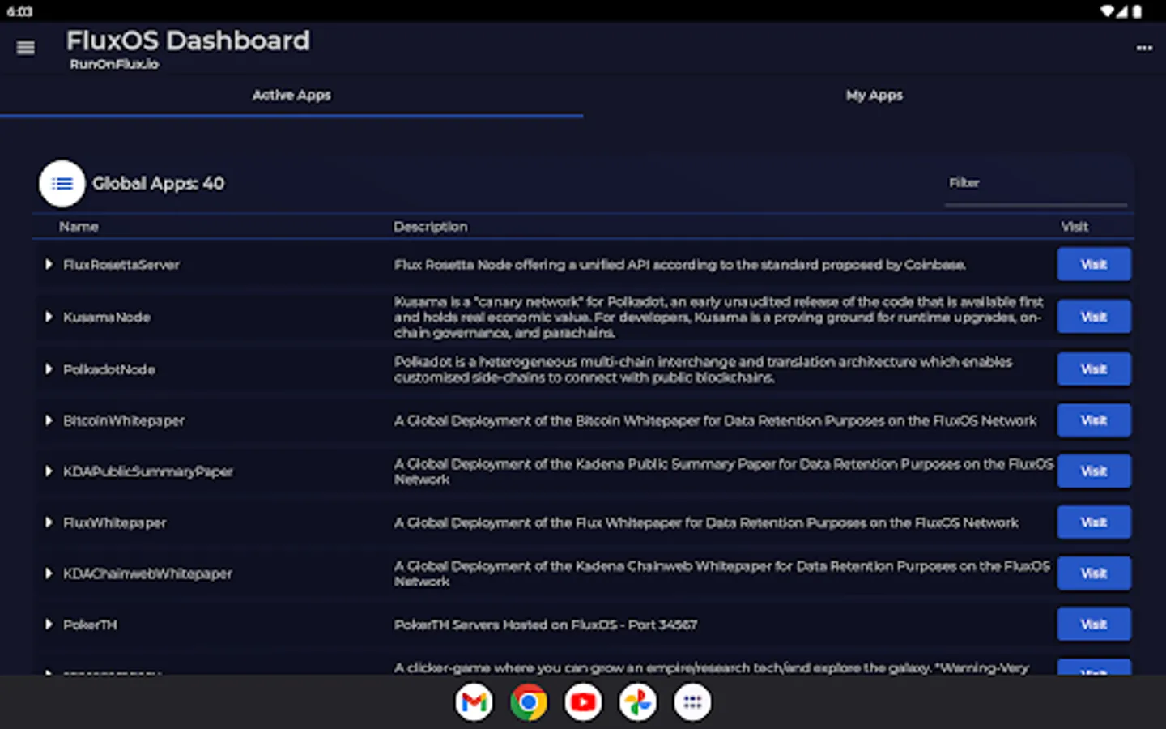This screenshot has height=729, width=1166.
Task: Click the PokerTH Servers Port 34567 description
Action: pos(546,625)
